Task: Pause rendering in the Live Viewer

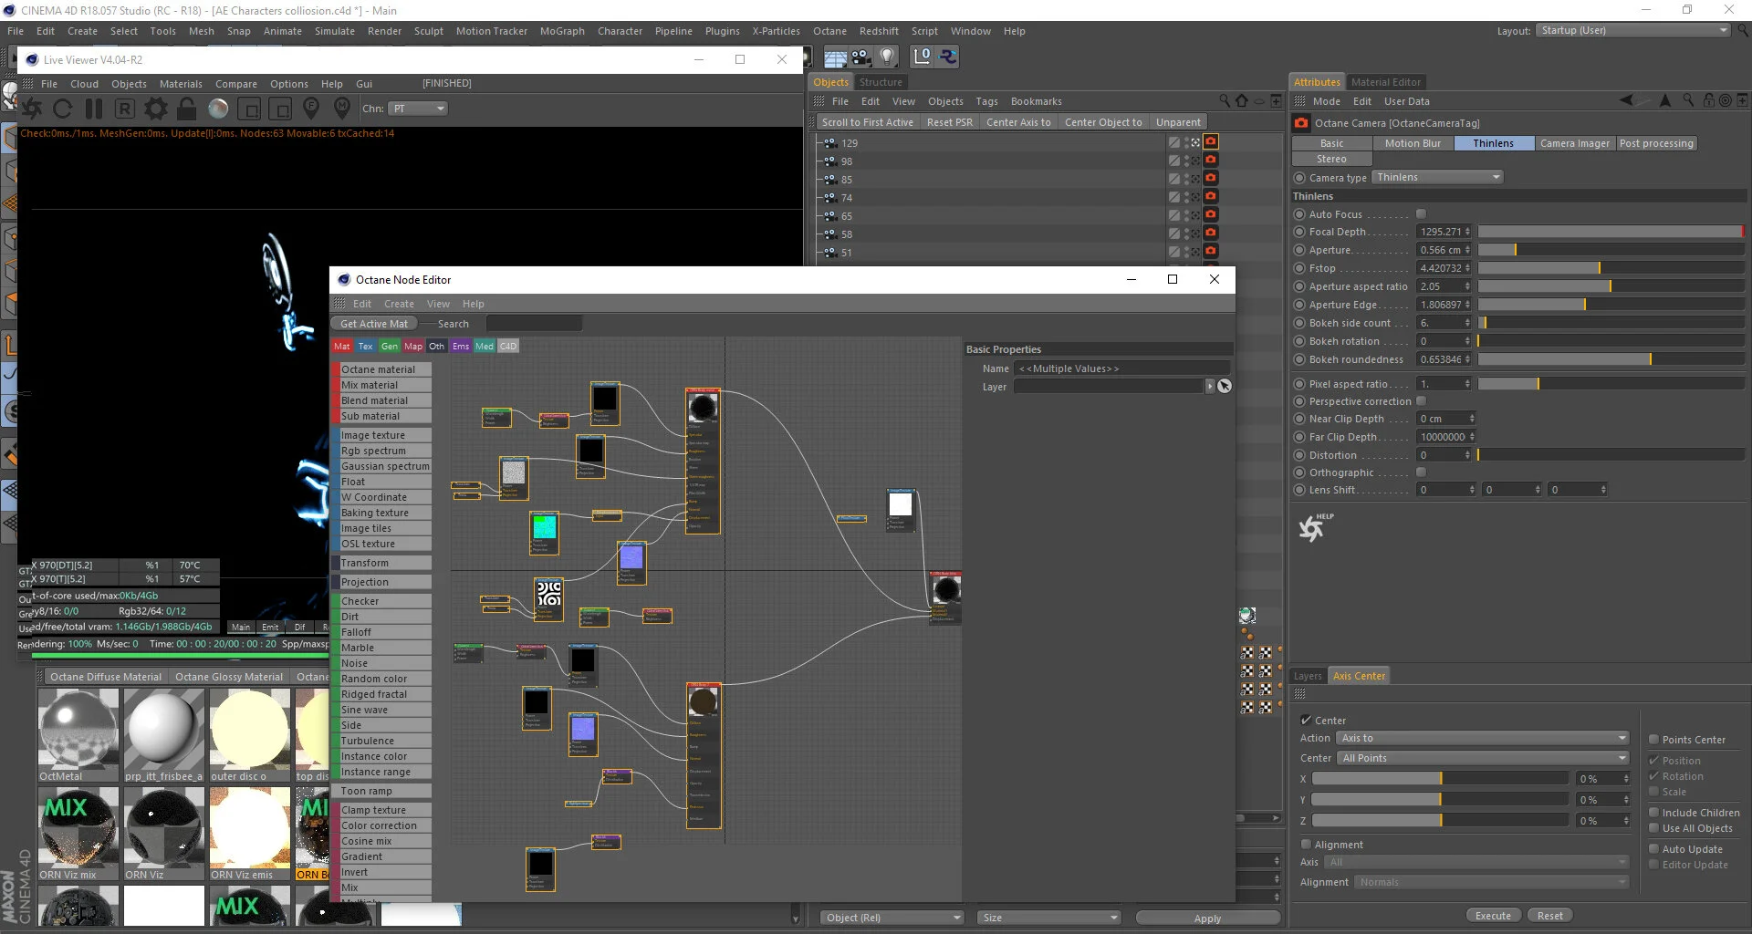Action: pyautogui.click(x=94, y=109)
